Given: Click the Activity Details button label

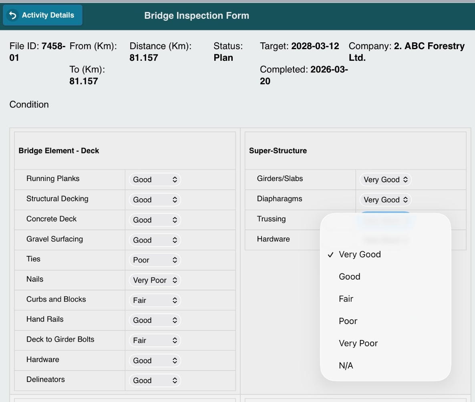Looking at the screenshot, I should pyautogui.click(x=48, y=15).
